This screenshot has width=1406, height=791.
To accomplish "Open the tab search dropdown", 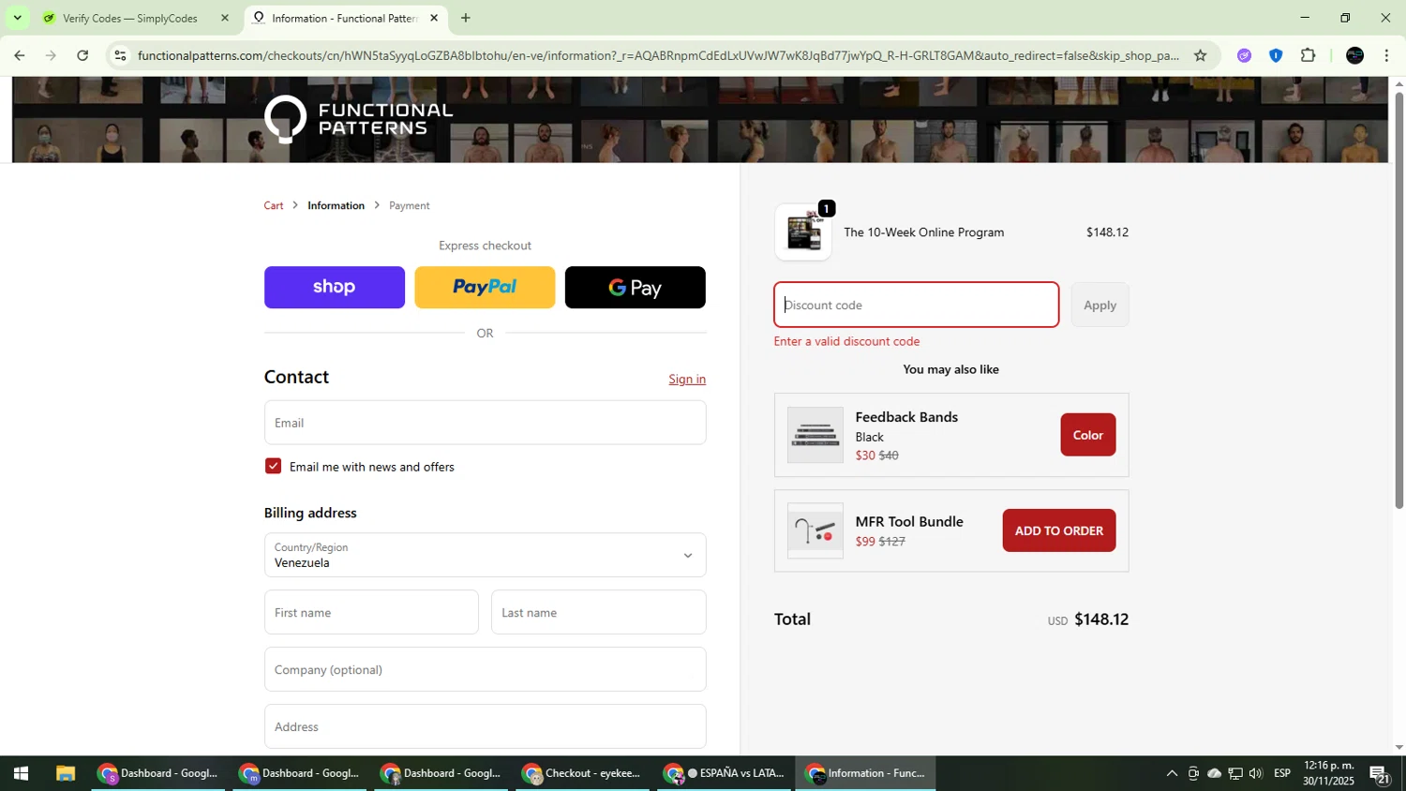I will click(x=17, y=18).
